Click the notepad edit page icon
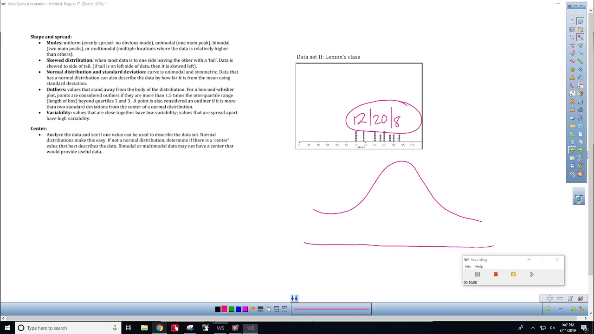Viewport: 594px width, 334px height. coord(570,298)
